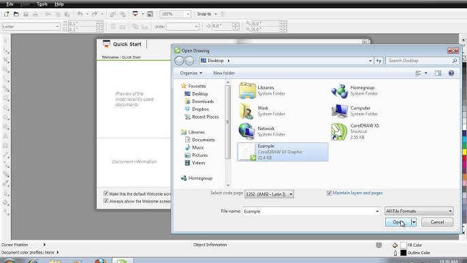Click the Fill Color swatch

(x=403, y=245)
